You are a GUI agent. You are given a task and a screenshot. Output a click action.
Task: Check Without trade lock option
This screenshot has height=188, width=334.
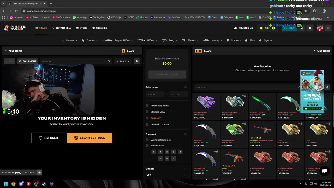tap(147, 140)
